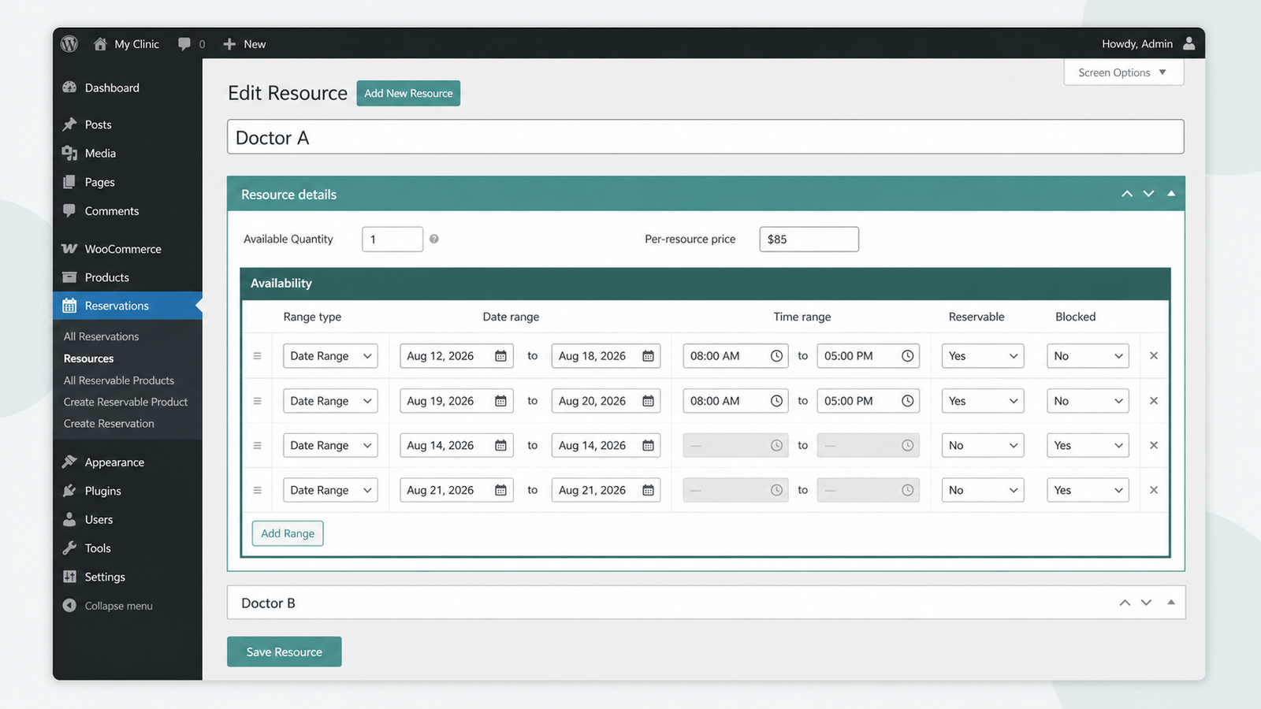Move Resource details panel up
The height and width of the screenshot is (709, 1261).
click(x=1127, y=194)
